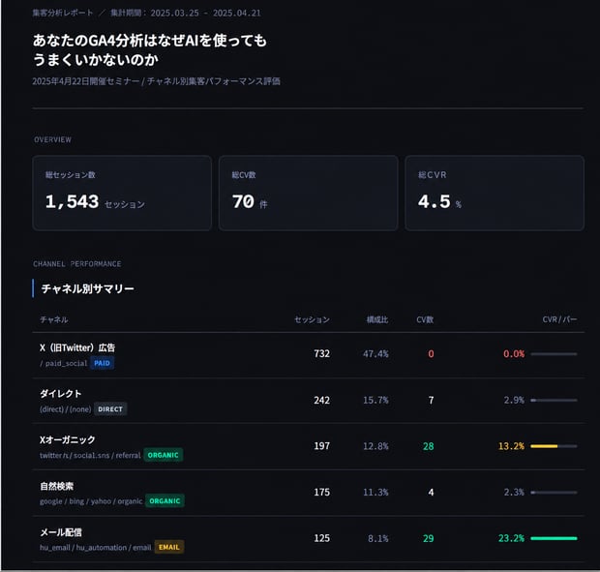Click the 12.8% share value
600x572 pixels.
[375, 446]
